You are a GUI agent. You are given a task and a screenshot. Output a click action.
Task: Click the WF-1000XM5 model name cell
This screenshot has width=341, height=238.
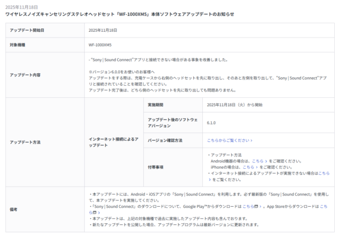click(101, 44)
